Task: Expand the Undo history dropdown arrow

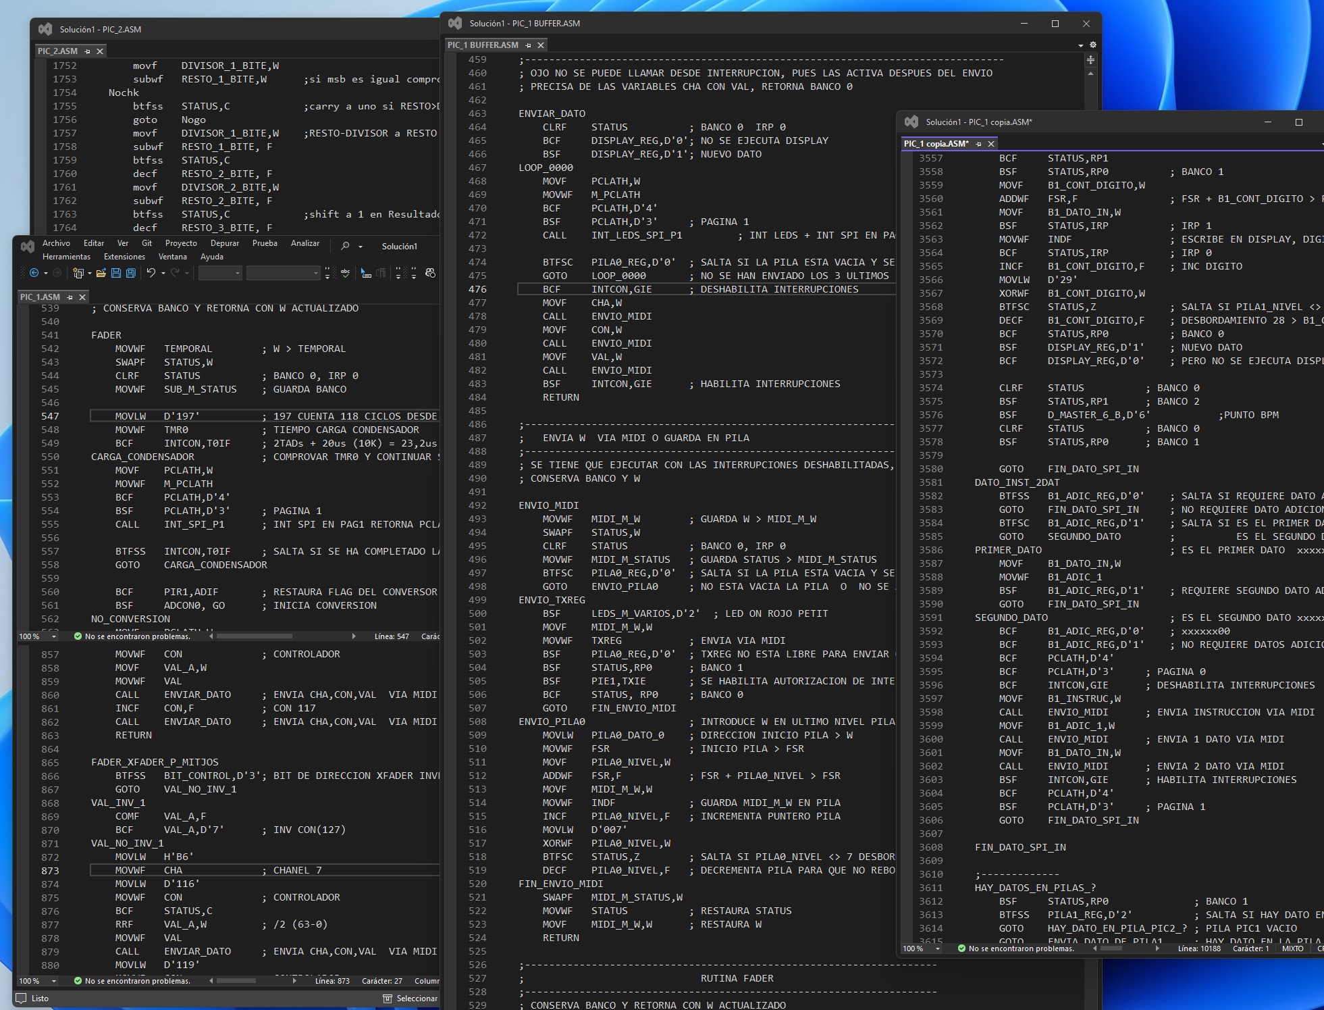Action: coord(163,274)
